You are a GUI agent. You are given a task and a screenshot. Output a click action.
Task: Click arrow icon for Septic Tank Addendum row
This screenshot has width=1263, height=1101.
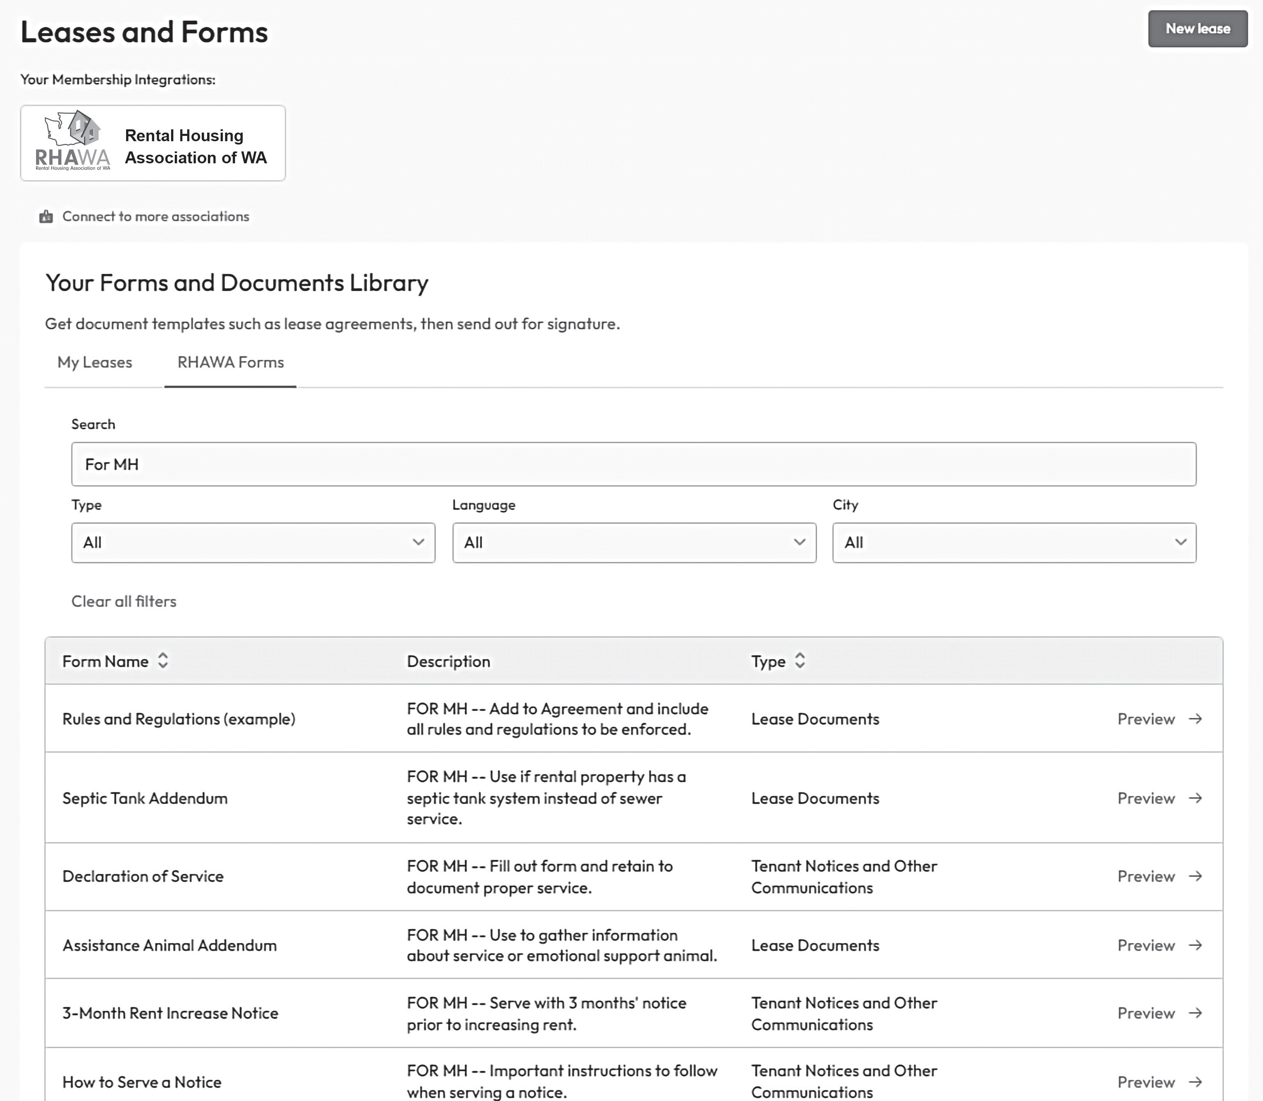click(1195, 798)
